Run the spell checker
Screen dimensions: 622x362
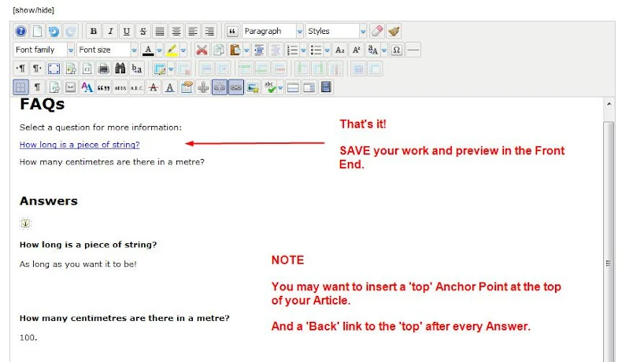[x=270, y=87]
